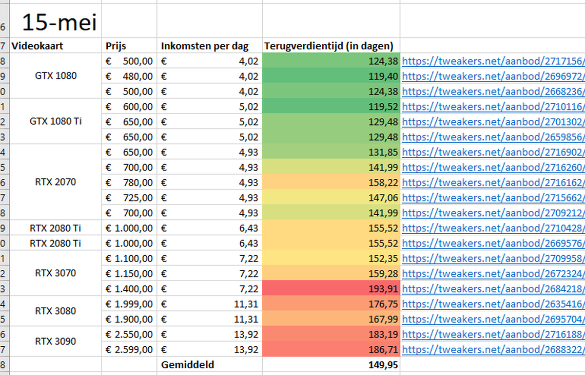Select the merged GTX 1080 Ti cell
Image resolution: width=585 pixels, height=375 pixels.
coord(56,121)
